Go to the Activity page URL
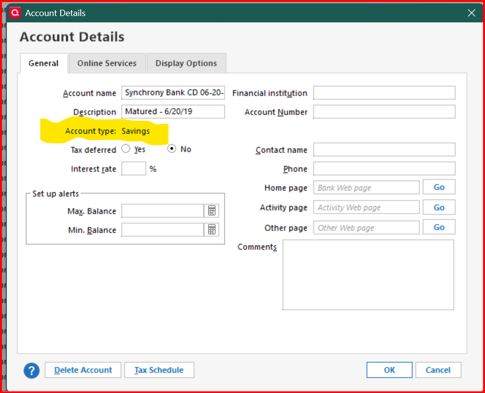 coord(439,207)
